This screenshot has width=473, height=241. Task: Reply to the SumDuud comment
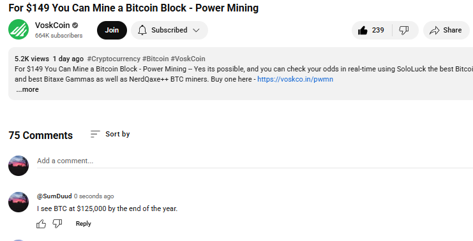point(83,224)
